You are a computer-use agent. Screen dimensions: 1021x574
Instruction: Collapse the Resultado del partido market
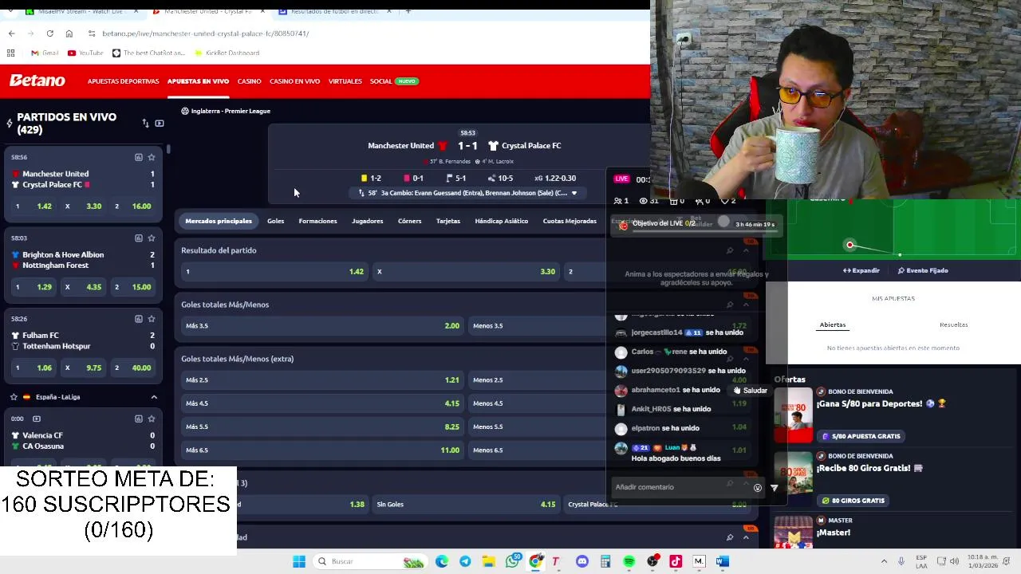[746, 250]
